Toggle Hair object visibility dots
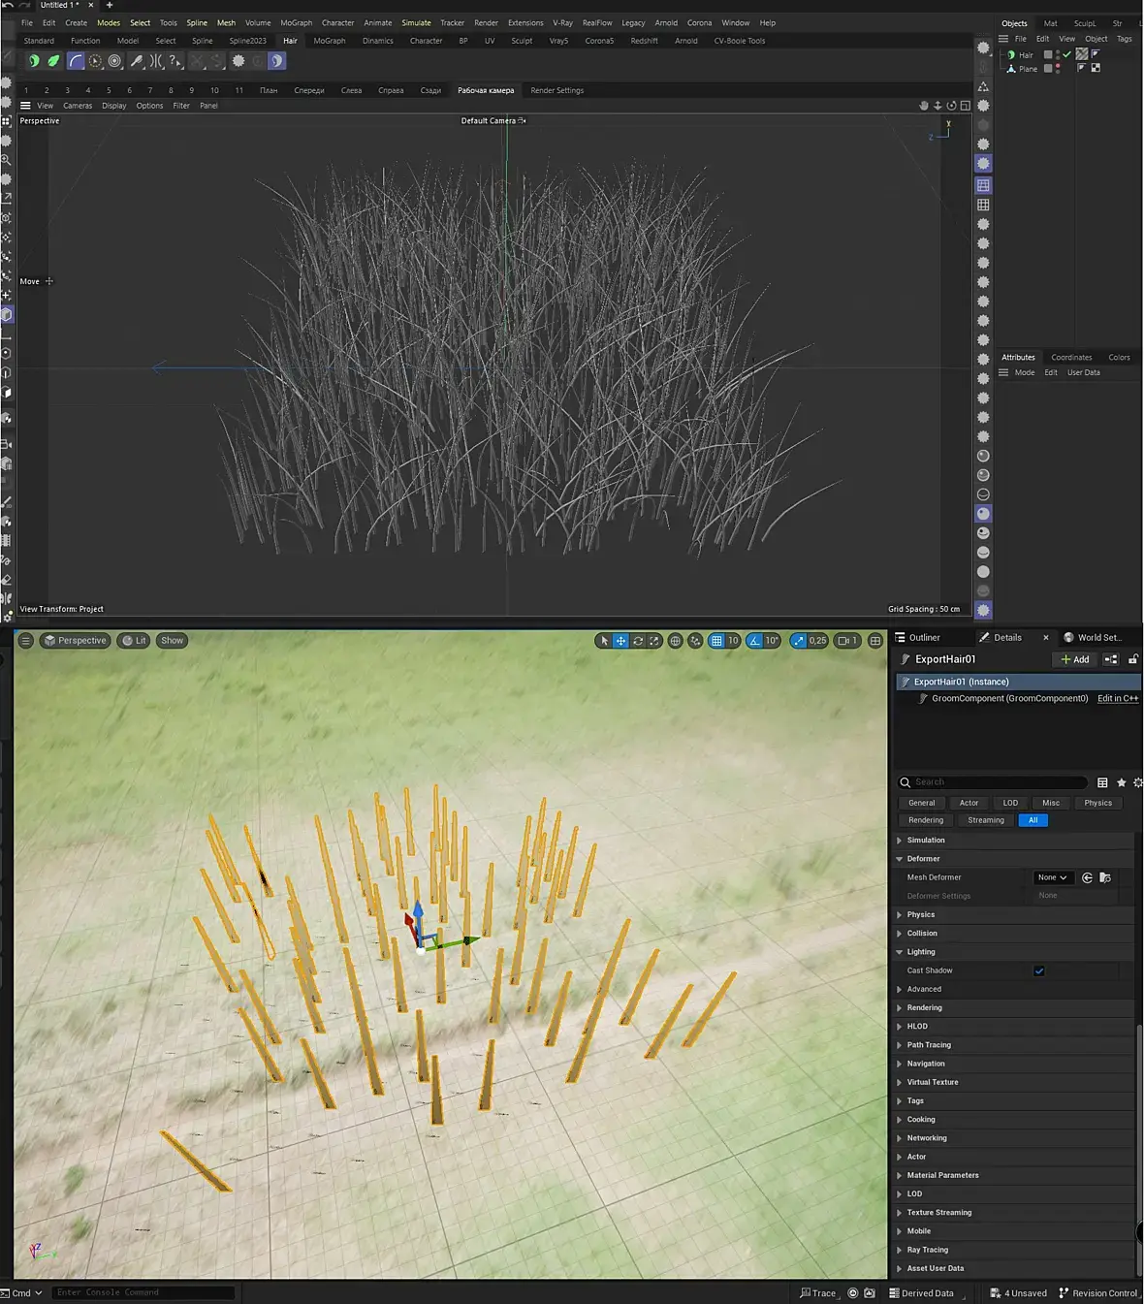Viewport: 1144px width, 1304px height. pos(1058,55)
